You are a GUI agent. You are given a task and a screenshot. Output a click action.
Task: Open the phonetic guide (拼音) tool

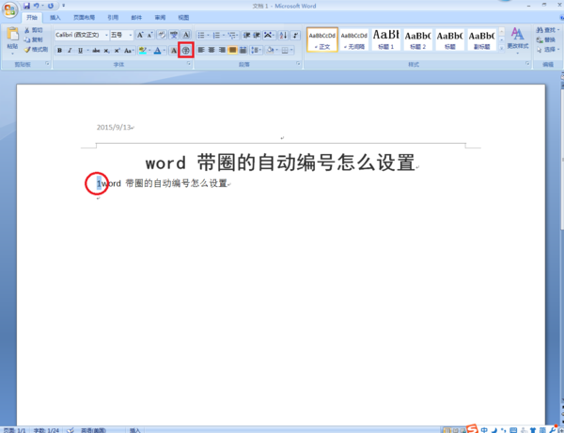(174, 35)
